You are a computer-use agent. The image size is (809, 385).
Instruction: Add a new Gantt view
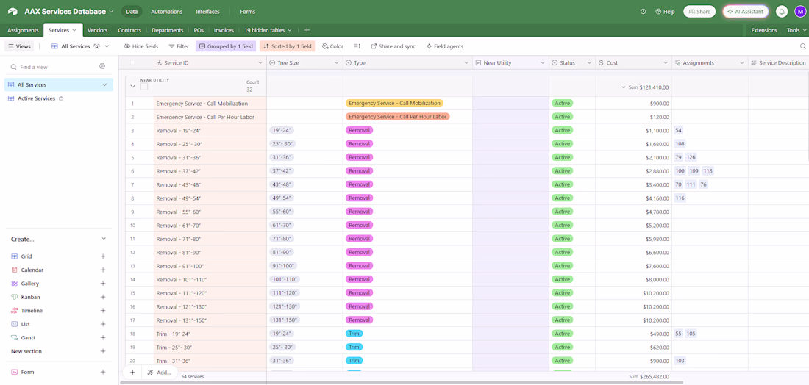(x=103, y=338)
